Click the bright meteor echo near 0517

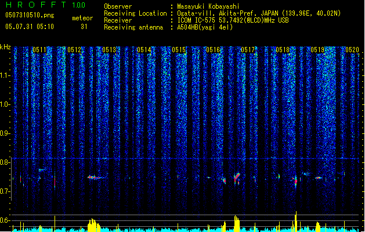(x=237, y=178)
